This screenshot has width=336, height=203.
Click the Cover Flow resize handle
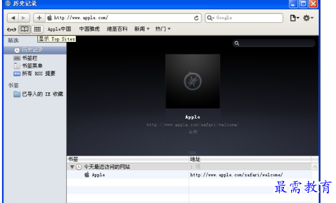(193, 153)
